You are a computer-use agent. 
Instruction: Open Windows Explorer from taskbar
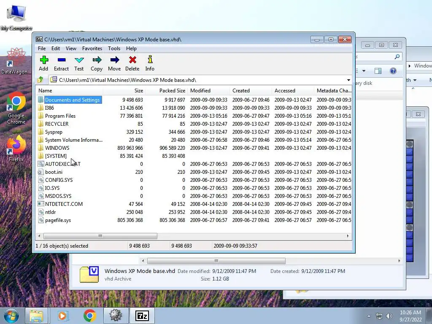[36, 316]
